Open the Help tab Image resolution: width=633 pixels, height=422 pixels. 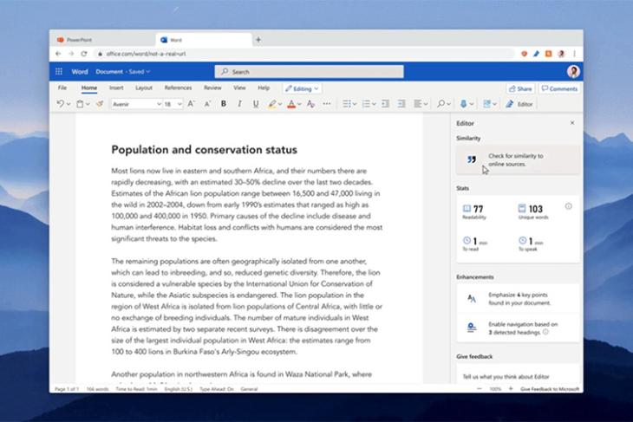(x=264, y=88)
